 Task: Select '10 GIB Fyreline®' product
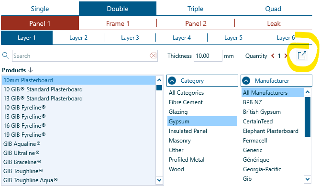(x=79, y=108)
